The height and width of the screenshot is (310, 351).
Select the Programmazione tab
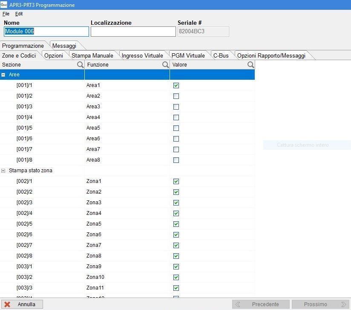pyautogui.click(x=23, y=46)
